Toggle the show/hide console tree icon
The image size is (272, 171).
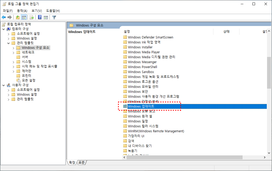click(23, 17)
